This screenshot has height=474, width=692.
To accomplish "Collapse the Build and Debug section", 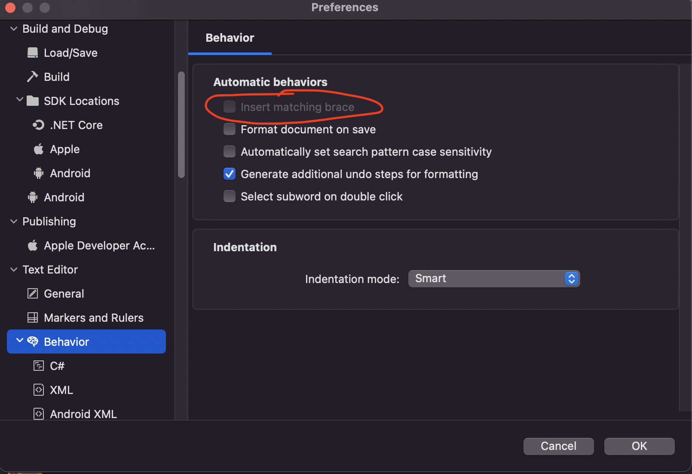I will tap(14, 29).
